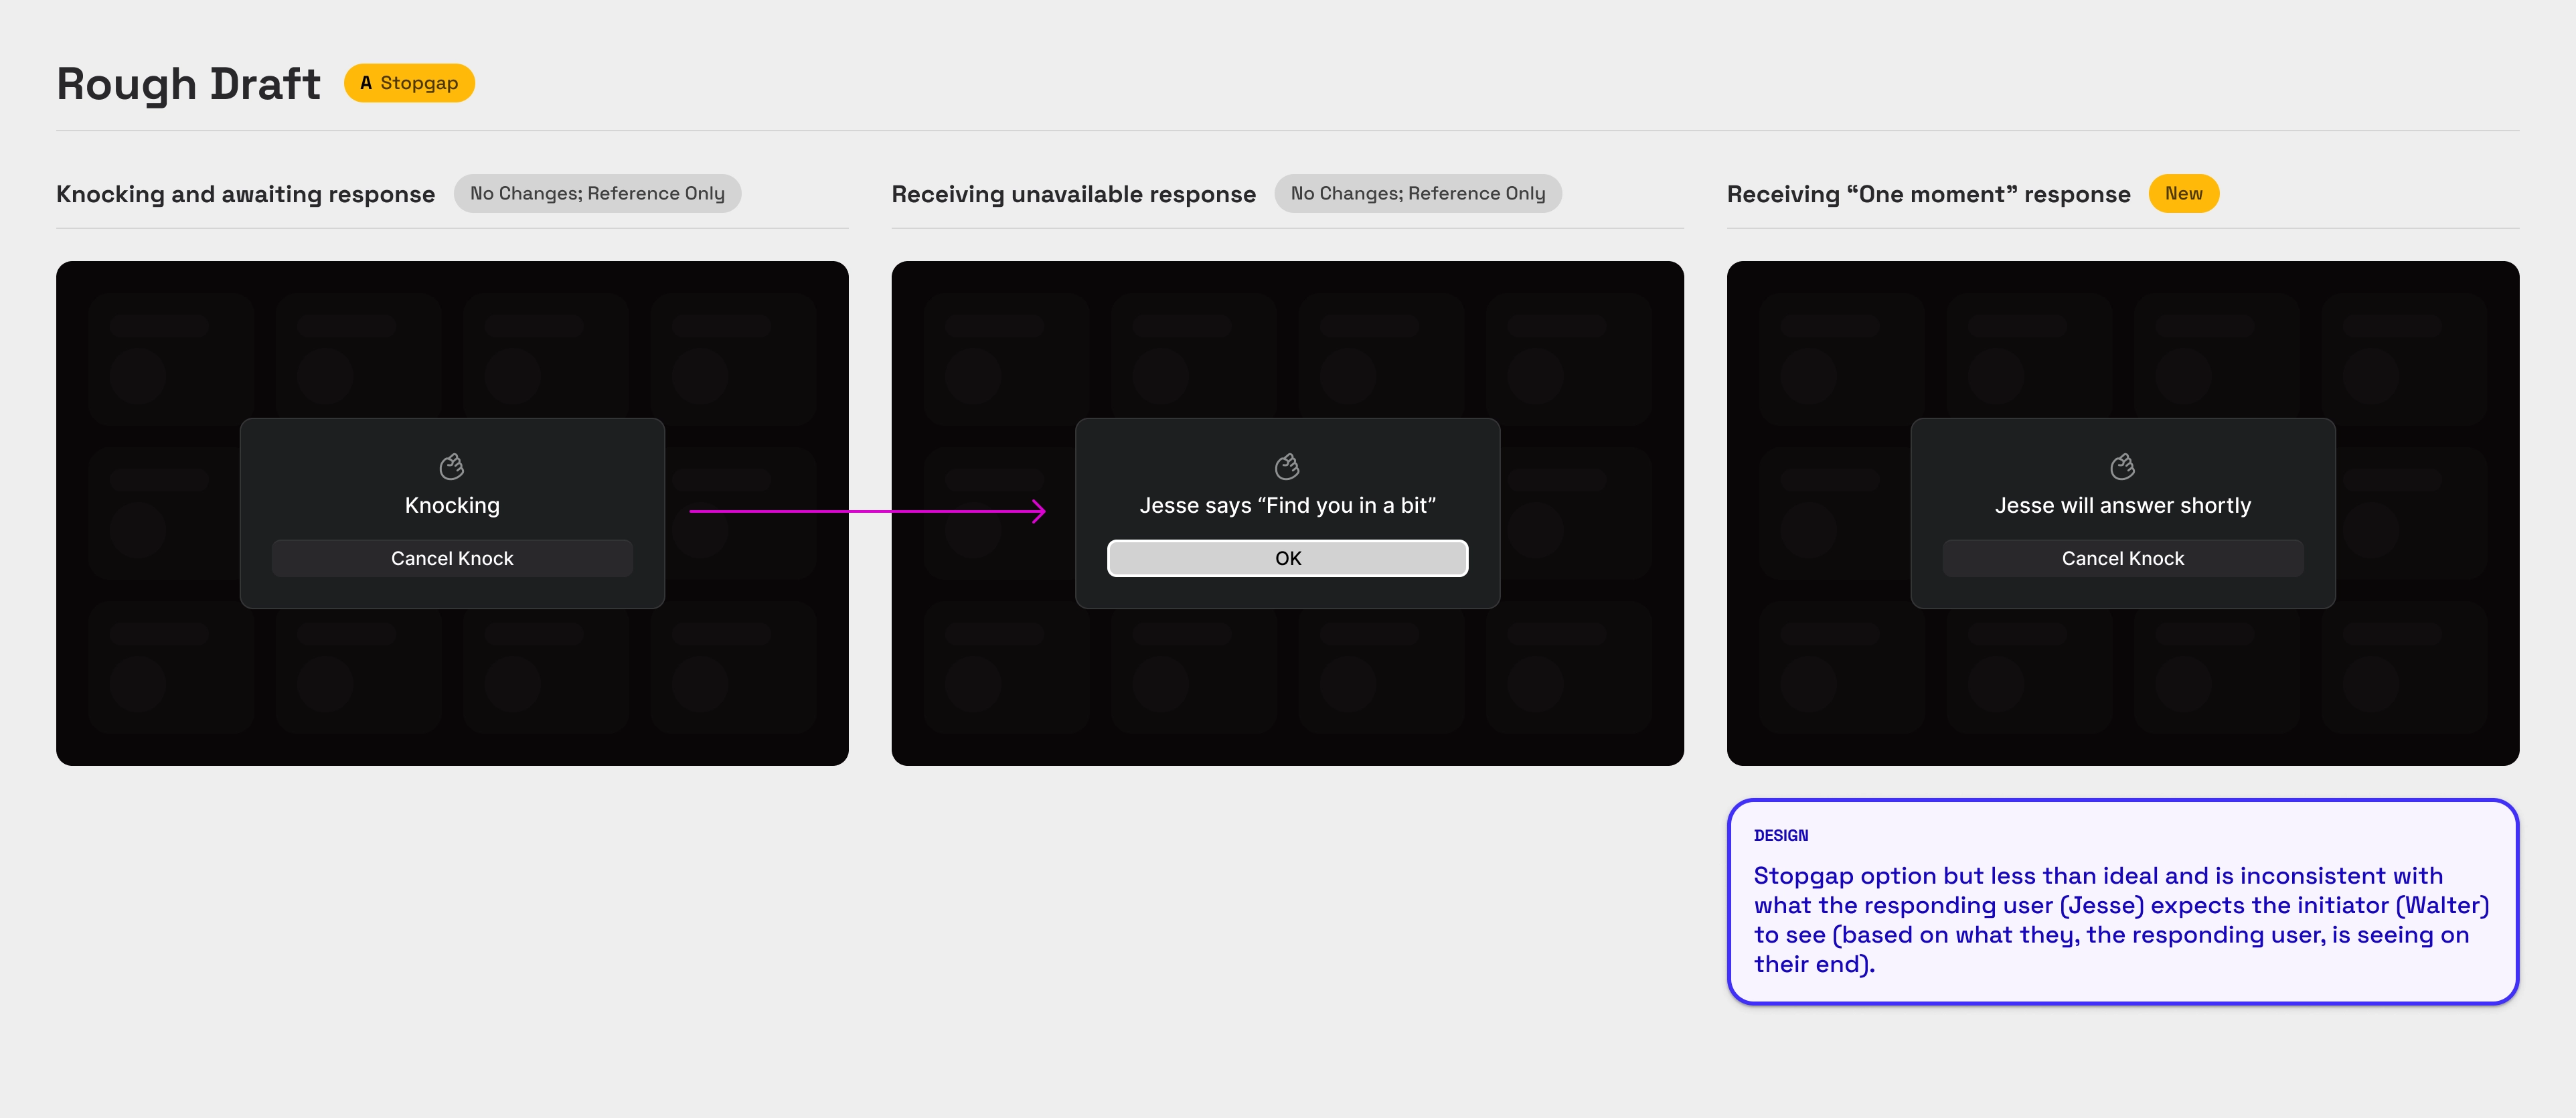Click the yellow New badge
The width and height of the screenshot is (2576, 1118).
[x=2183, y=193]
